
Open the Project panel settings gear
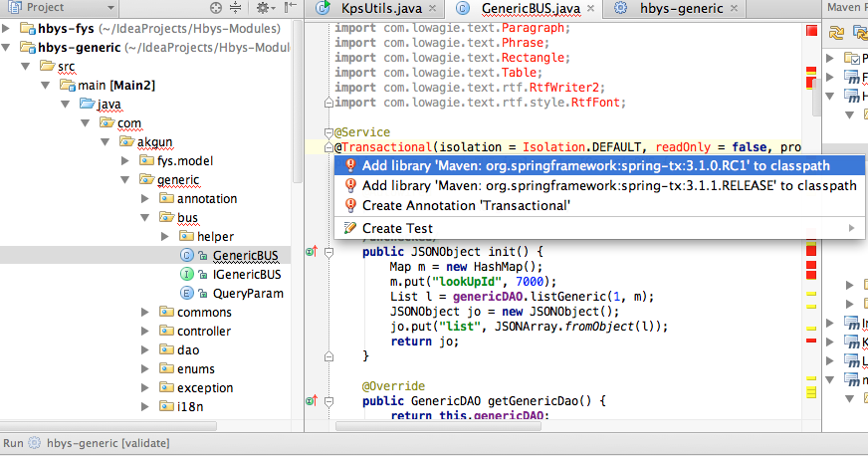click(x=263, y=8)
